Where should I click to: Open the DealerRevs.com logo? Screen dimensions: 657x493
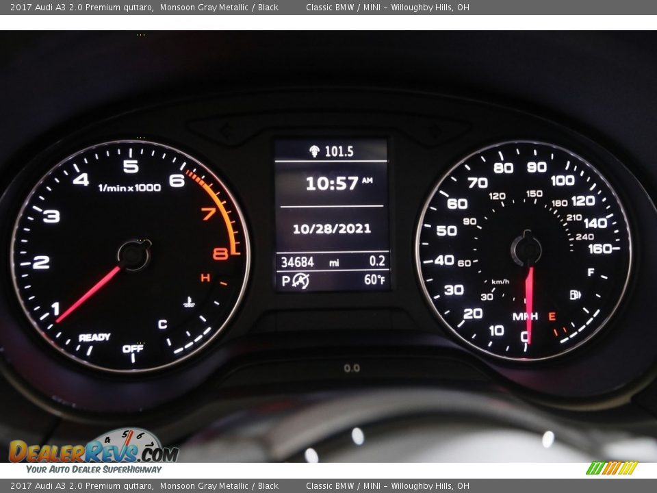94,446
